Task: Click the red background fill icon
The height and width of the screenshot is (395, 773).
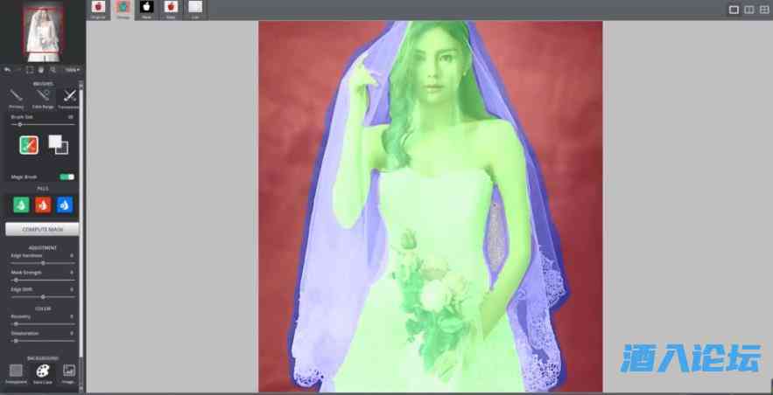Action: tap(43, 204)
